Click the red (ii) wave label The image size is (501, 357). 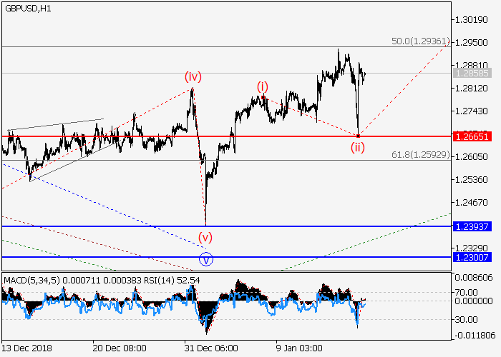(357, 148)
